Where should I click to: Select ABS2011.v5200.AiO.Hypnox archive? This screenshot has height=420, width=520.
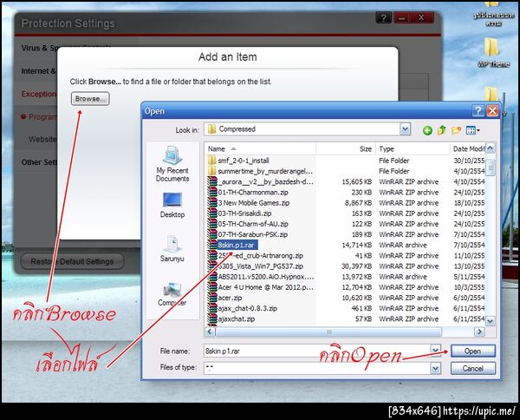click(261, 277)
